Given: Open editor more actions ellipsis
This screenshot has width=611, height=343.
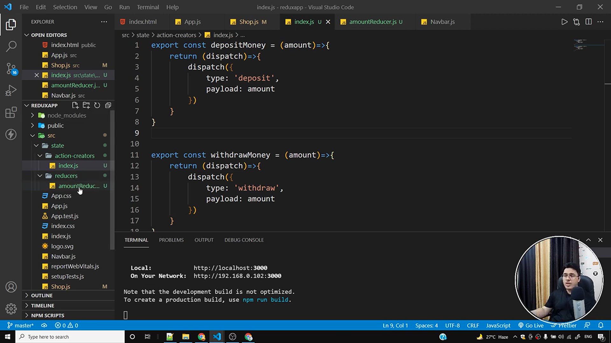Looking at the screenshot, I should [x=600, y=22].
